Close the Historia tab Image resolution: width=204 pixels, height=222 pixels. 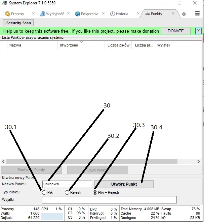tap(138, 13)
